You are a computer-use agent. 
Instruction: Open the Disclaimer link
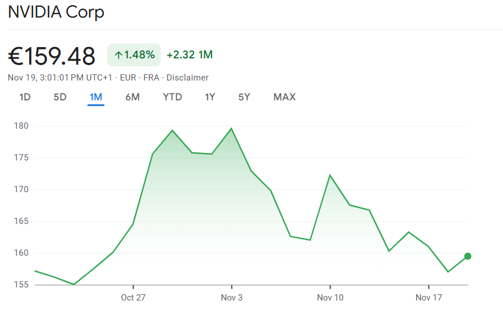click(x=187, y=78)
